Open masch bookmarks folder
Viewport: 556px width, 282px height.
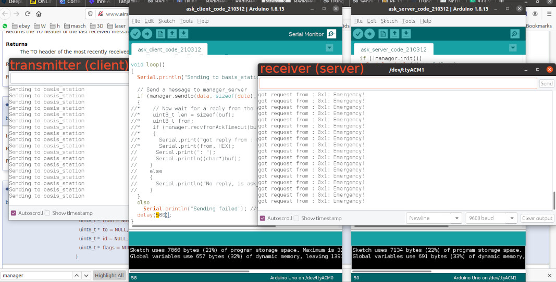(75, 26)
